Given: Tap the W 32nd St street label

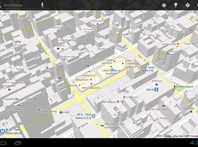Looking at the screenshot, I should (x=137, y=121).
